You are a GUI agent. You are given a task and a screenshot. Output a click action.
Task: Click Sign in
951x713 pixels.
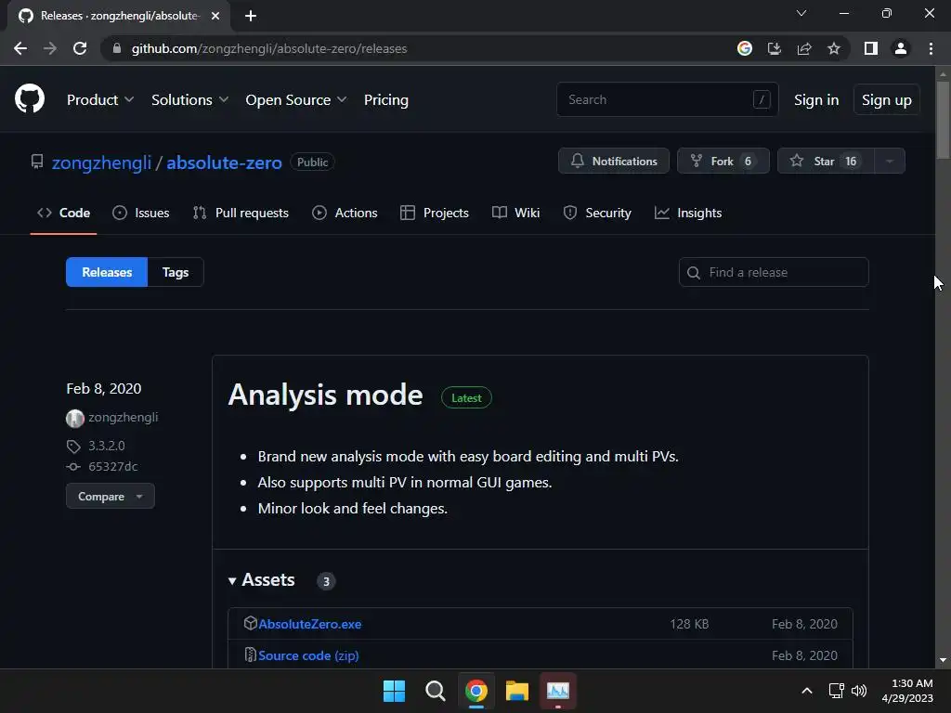coord(816,100)
